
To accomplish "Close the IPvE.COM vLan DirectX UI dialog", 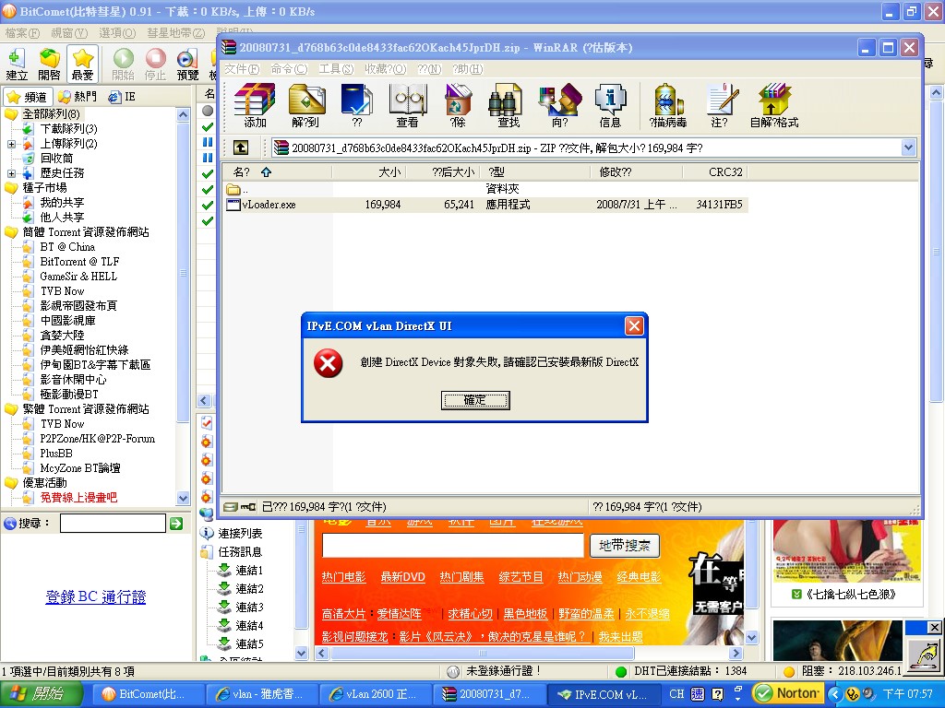I will (633, 325).
